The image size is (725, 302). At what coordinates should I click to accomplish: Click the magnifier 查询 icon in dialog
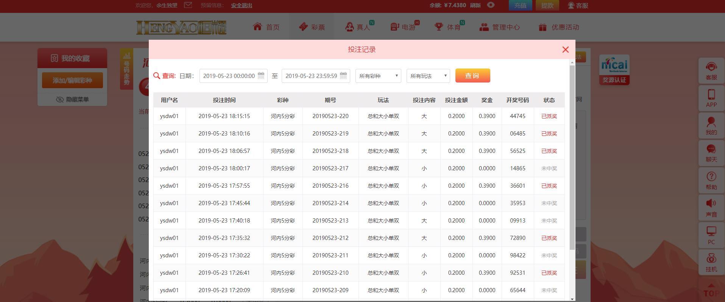(x=156, y=76)
